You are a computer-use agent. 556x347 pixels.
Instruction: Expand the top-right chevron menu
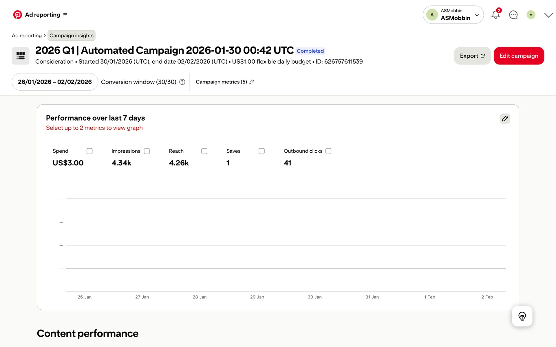coord(548,15)
